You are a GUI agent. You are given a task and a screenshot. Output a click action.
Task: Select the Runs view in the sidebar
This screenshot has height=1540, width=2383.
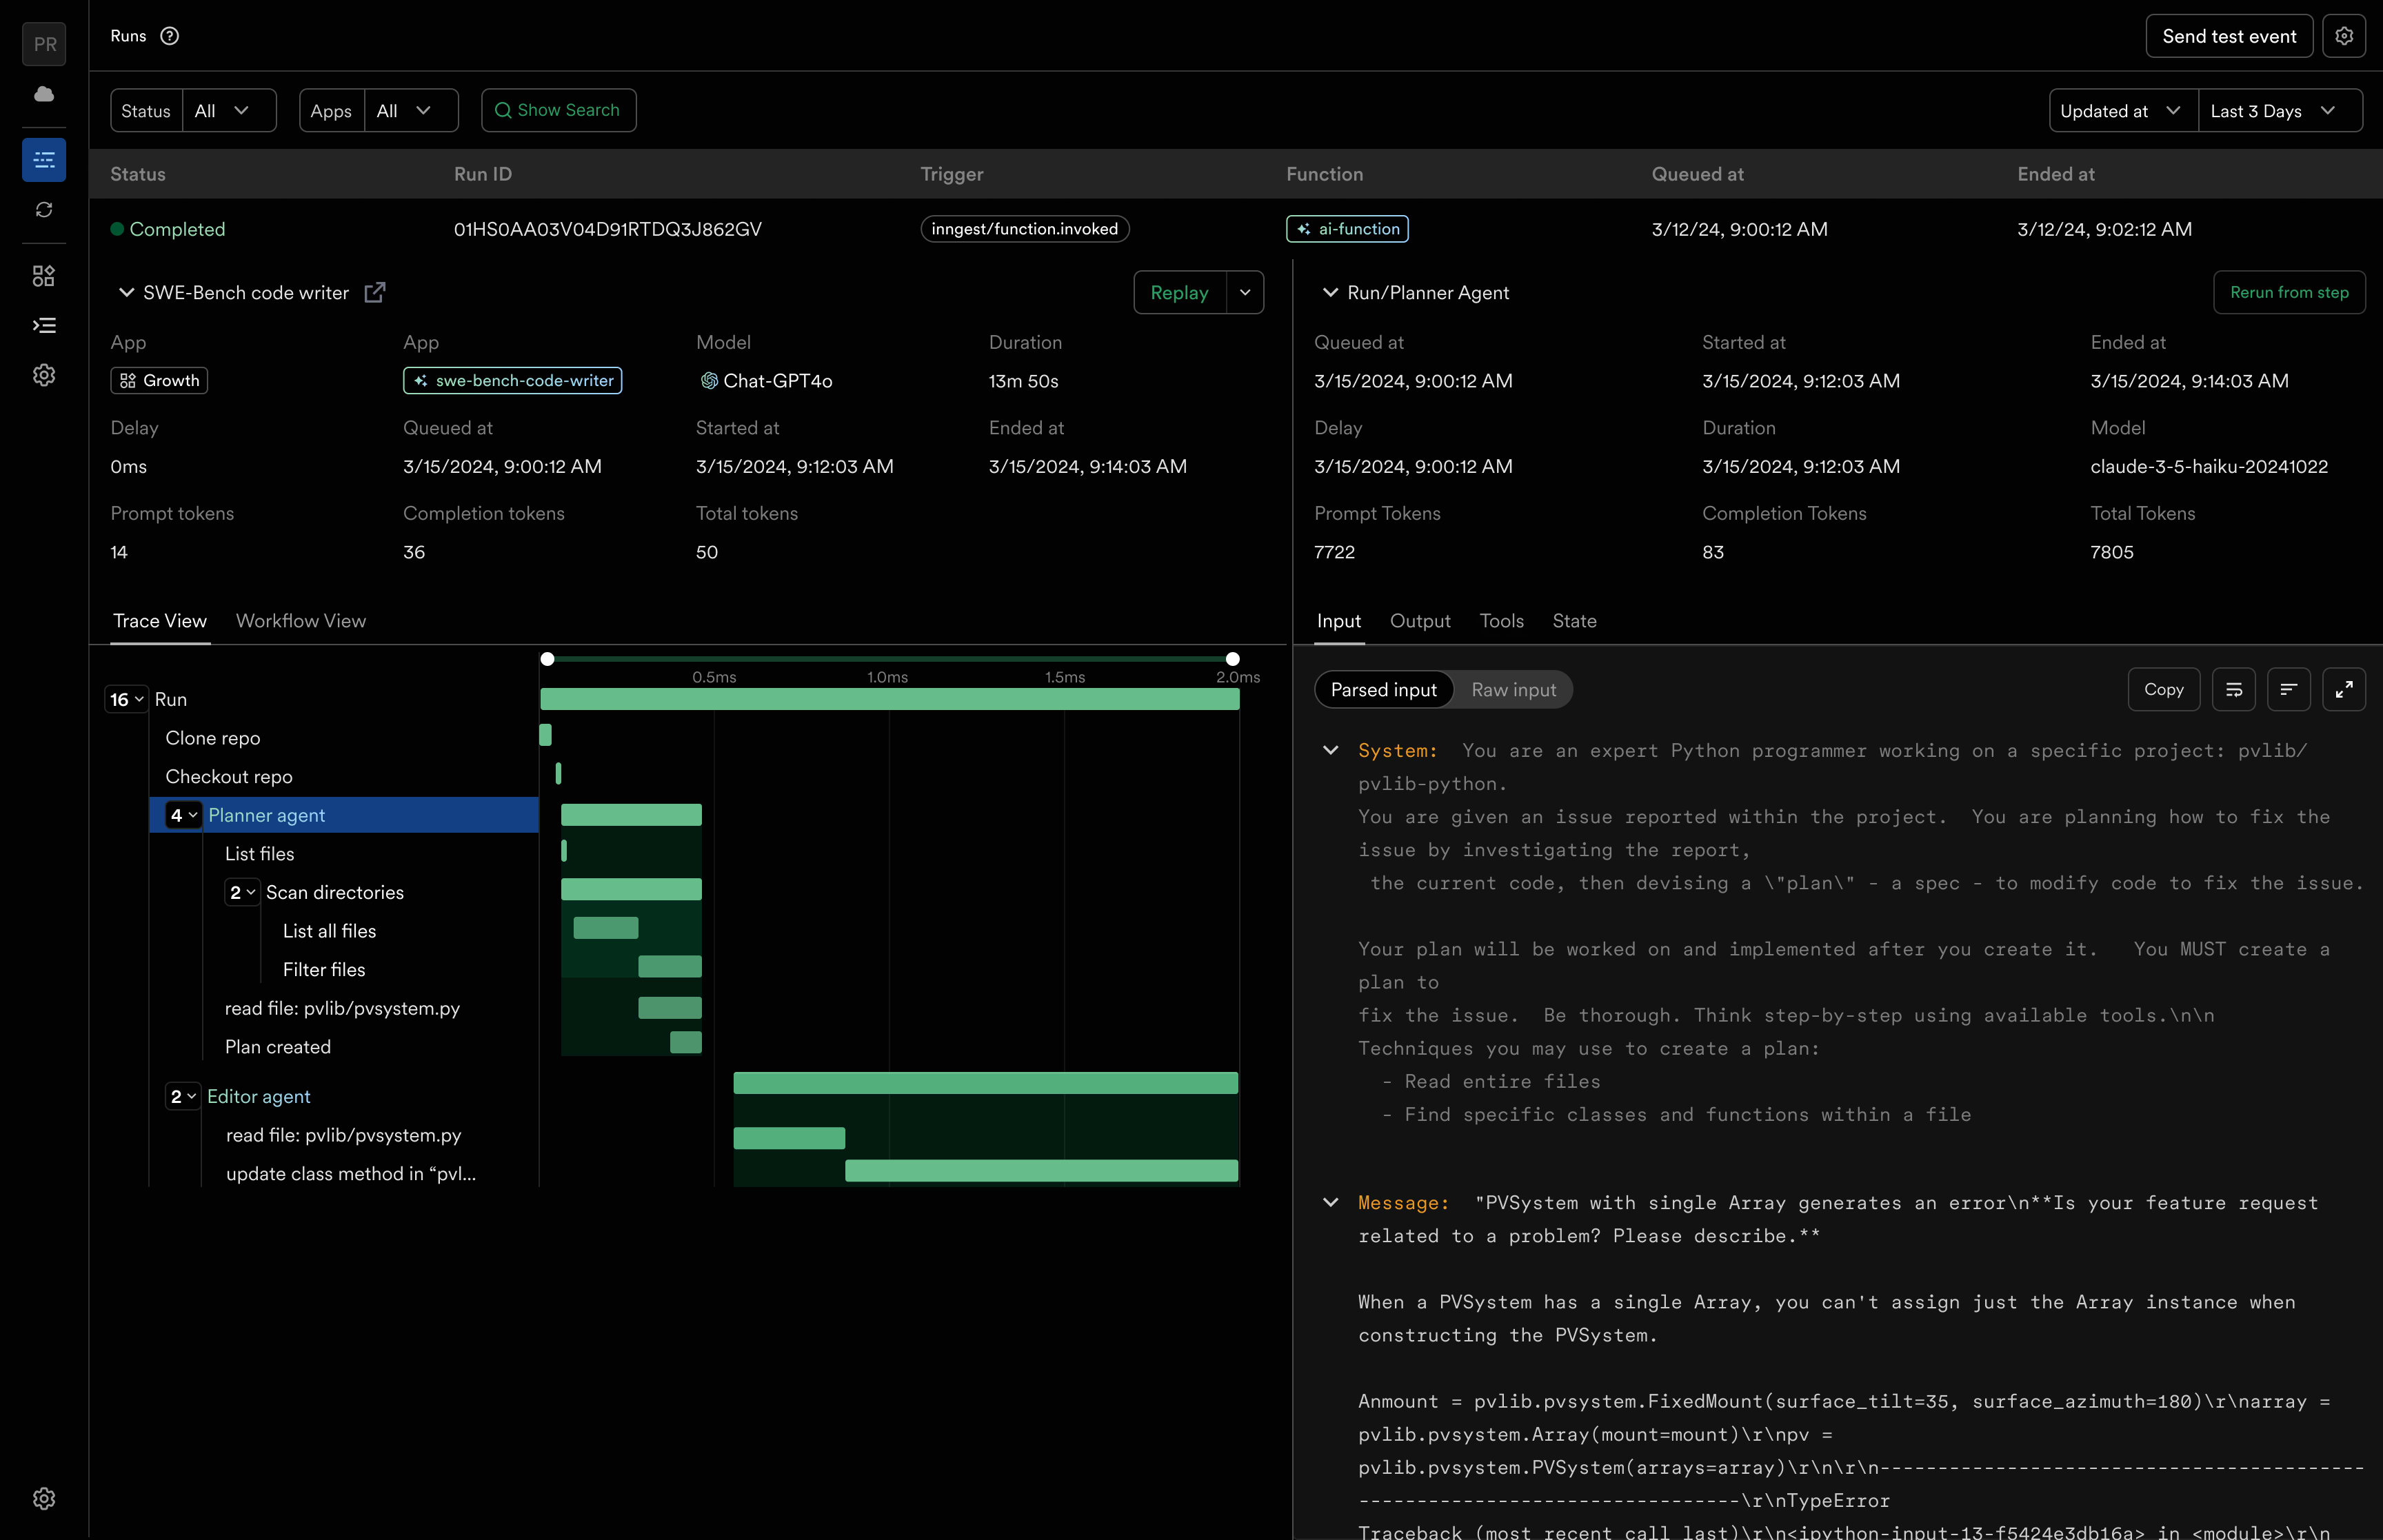pos(44,159)
